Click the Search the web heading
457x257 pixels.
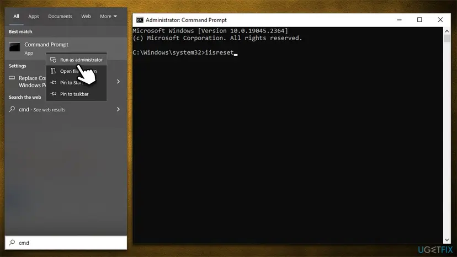click(x=25, y=97)
